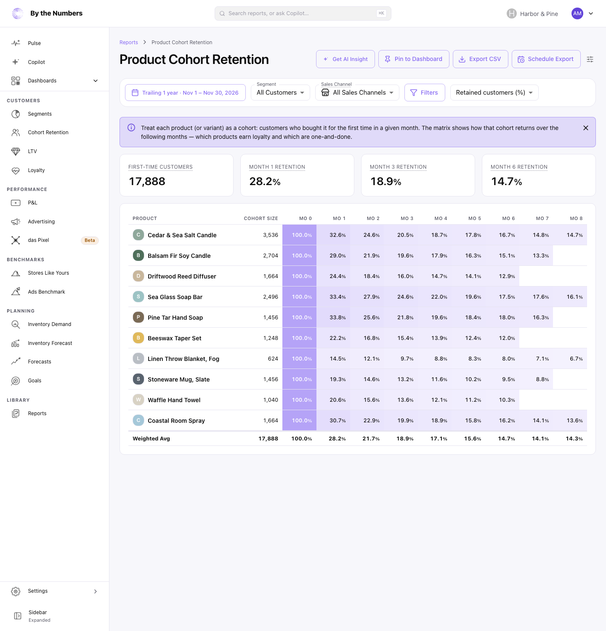The height and width of the screenshot is (631, 606).
Task: Click the Cohort Size column header
Action: tap(261, 219)
